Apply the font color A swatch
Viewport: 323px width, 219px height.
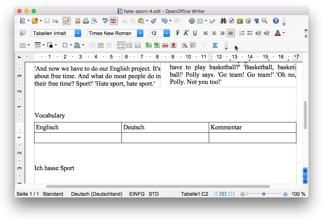(x=278, y=33)
